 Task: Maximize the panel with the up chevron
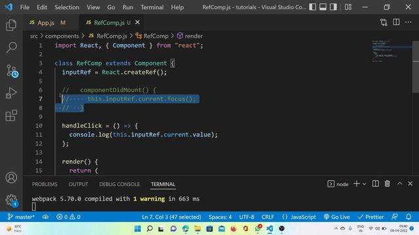pyautogui.click(x=399, y=183)
